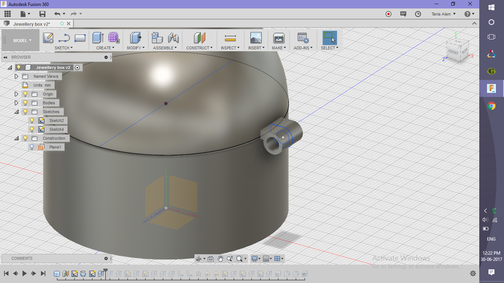Viewport: 504px width, 283px height.
Task: Expand the Named Views folder
Action: [x=16, y=76]
